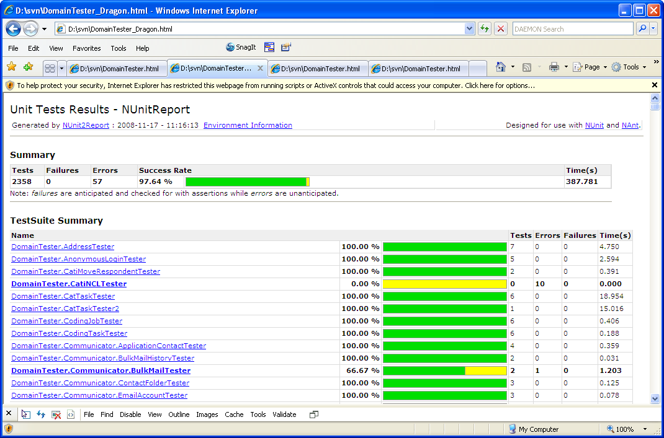Click the Add to Favorites star-plus icon

(x=28, y=67)
